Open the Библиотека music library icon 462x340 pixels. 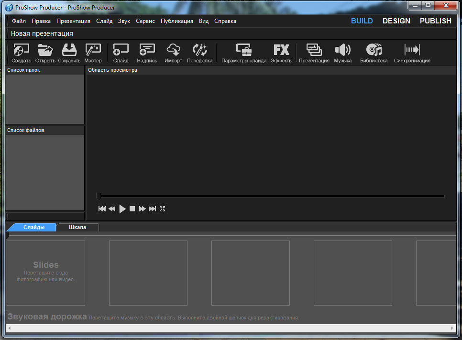point(374,50)
